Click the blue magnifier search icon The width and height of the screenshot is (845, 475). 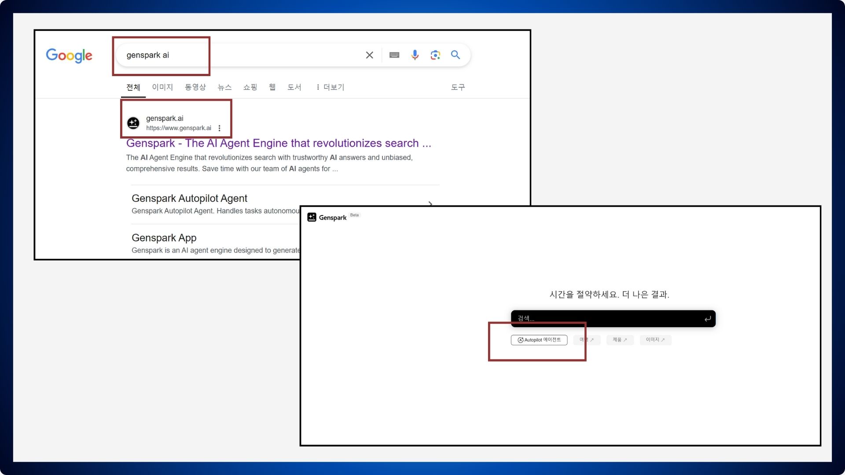(x=456, y=55)
